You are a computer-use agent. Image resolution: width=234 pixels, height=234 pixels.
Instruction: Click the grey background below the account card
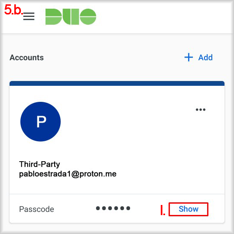(117, 228)
